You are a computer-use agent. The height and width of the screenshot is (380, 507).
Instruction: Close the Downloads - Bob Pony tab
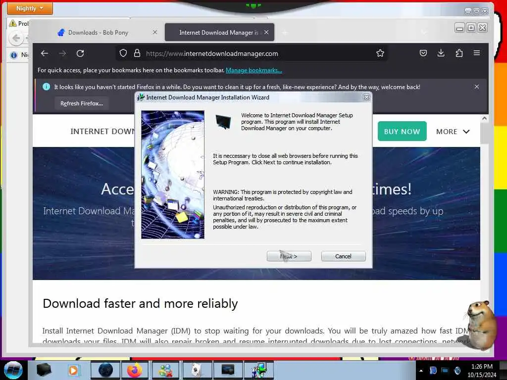pos(155,32)
